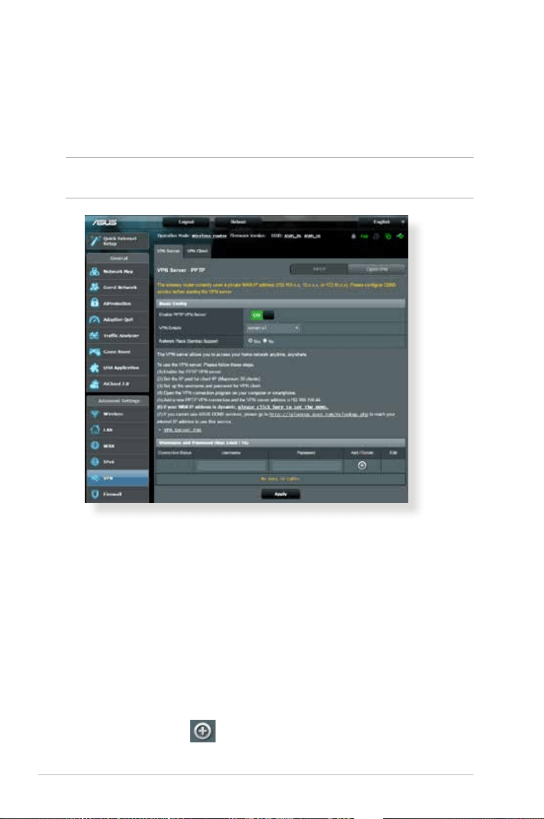
Task: Open the iplookup.asus.com link
Action: [x=319, y=414]
